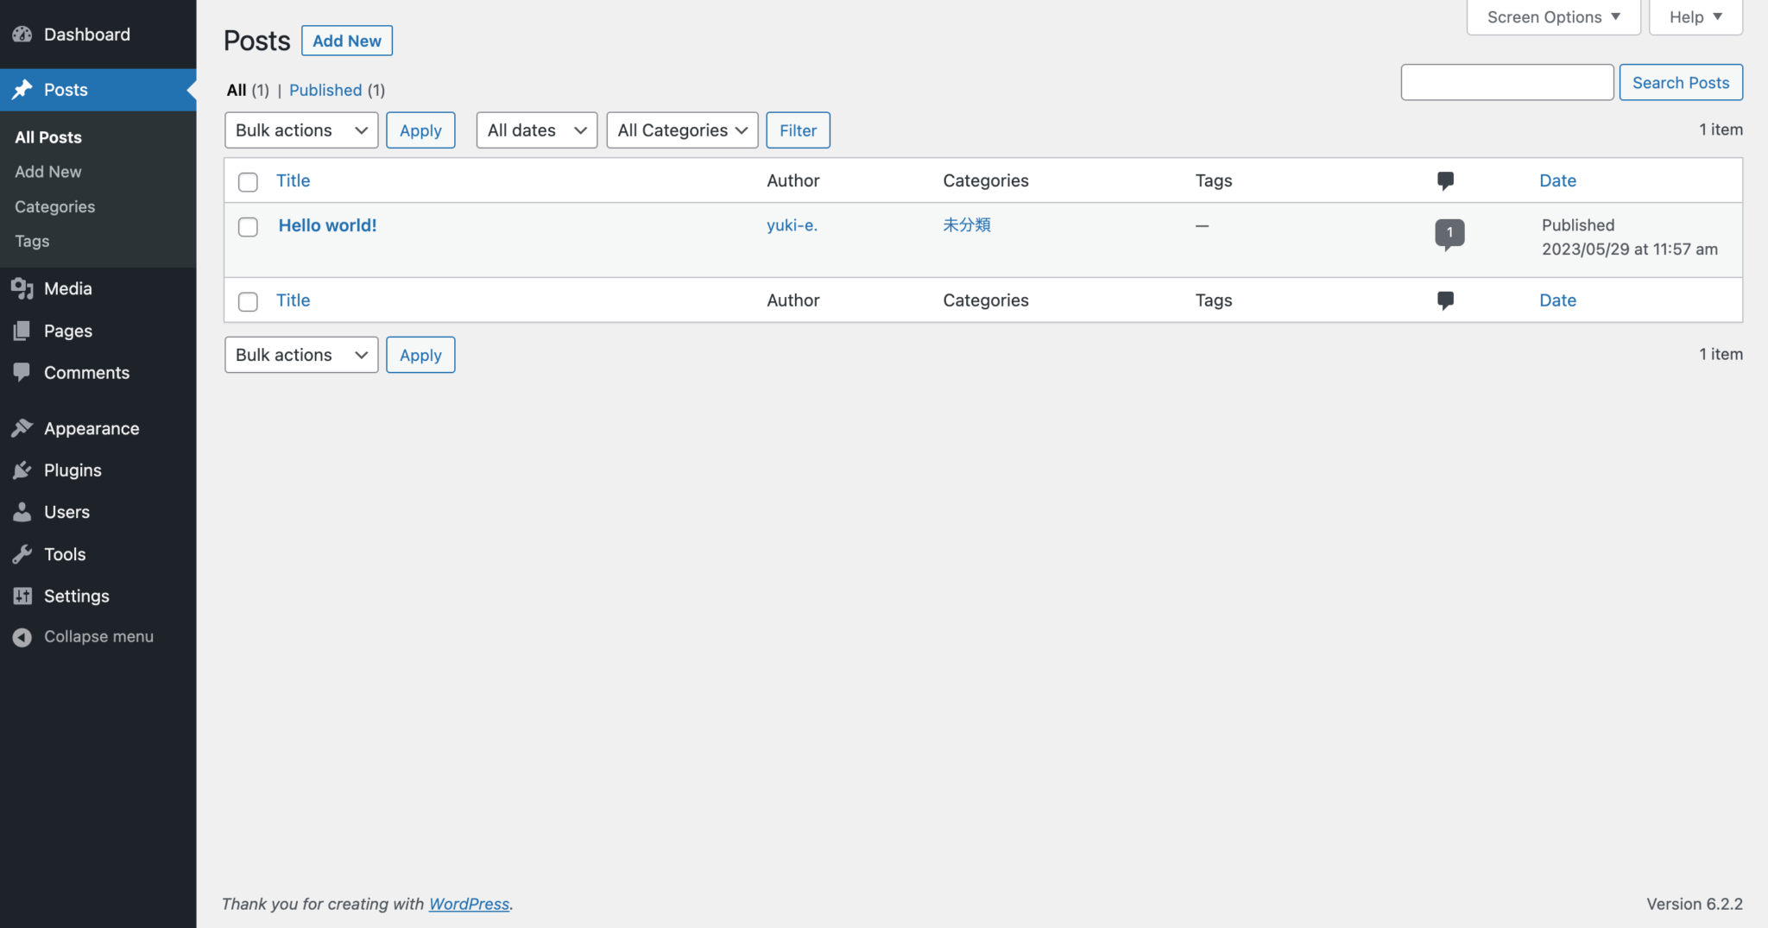Viewport: 1768px width, 928px height.
Task: Click the Collapse menu arrow icon
Action: click(22, 637)
